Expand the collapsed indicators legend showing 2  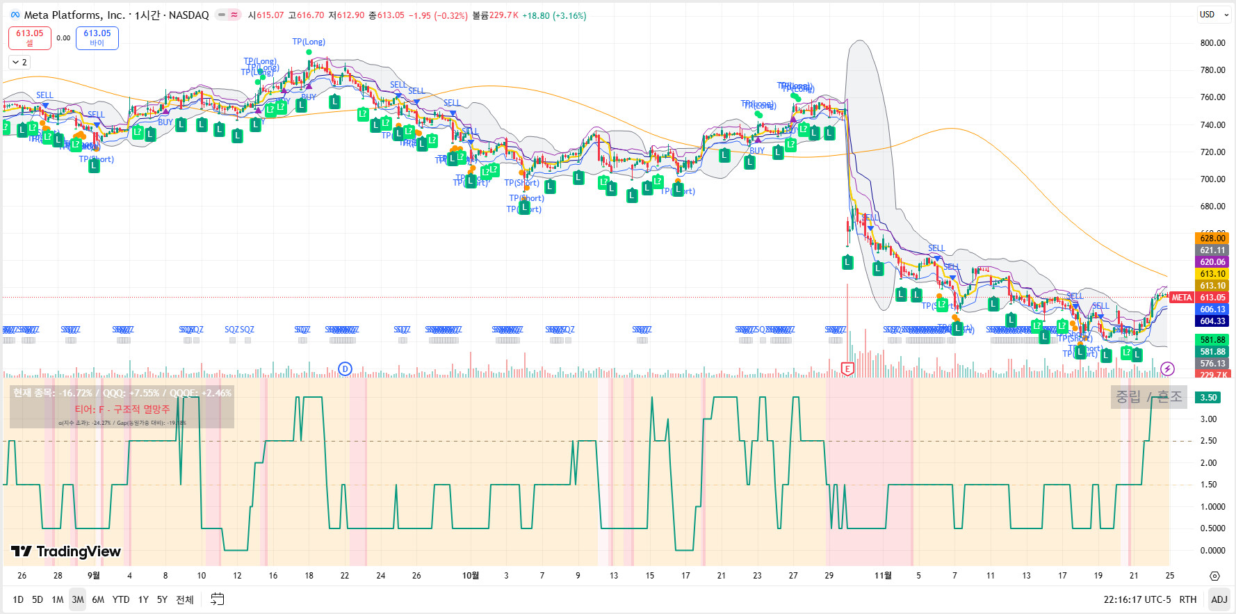coord(19,63)
